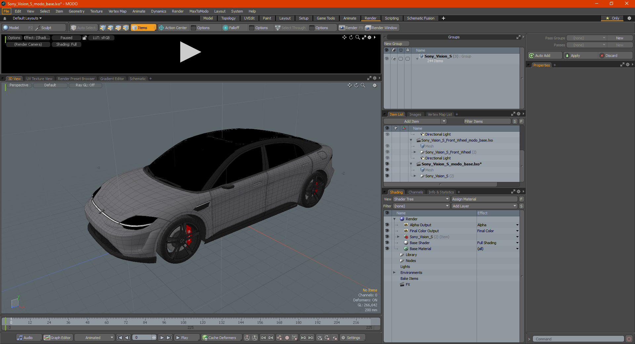Toggle the record keyframe red circle icon
635x344 pixels.
coord(287,338)
